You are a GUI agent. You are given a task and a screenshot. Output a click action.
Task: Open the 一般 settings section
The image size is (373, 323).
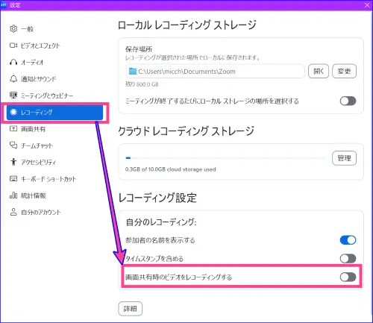[x=54, y=29]
